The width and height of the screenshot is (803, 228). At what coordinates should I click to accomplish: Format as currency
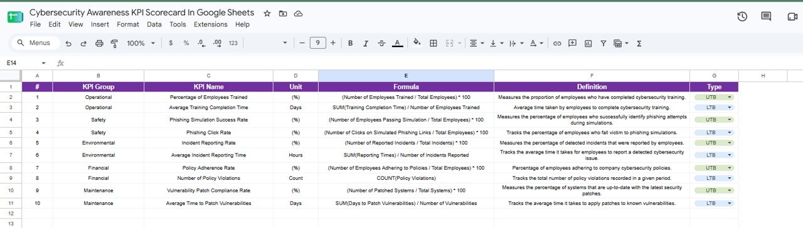[171, 43]
